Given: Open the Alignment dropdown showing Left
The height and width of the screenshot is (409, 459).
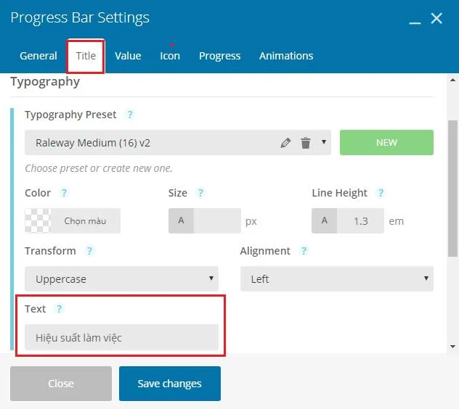Looking at the screenshot, I should pyautogui.click(x=337, y=278).
